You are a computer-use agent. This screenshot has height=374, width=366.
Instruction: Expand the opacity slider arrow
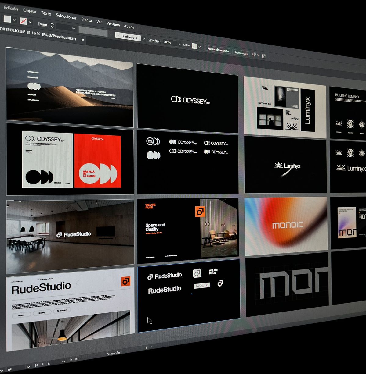(179, 44)
